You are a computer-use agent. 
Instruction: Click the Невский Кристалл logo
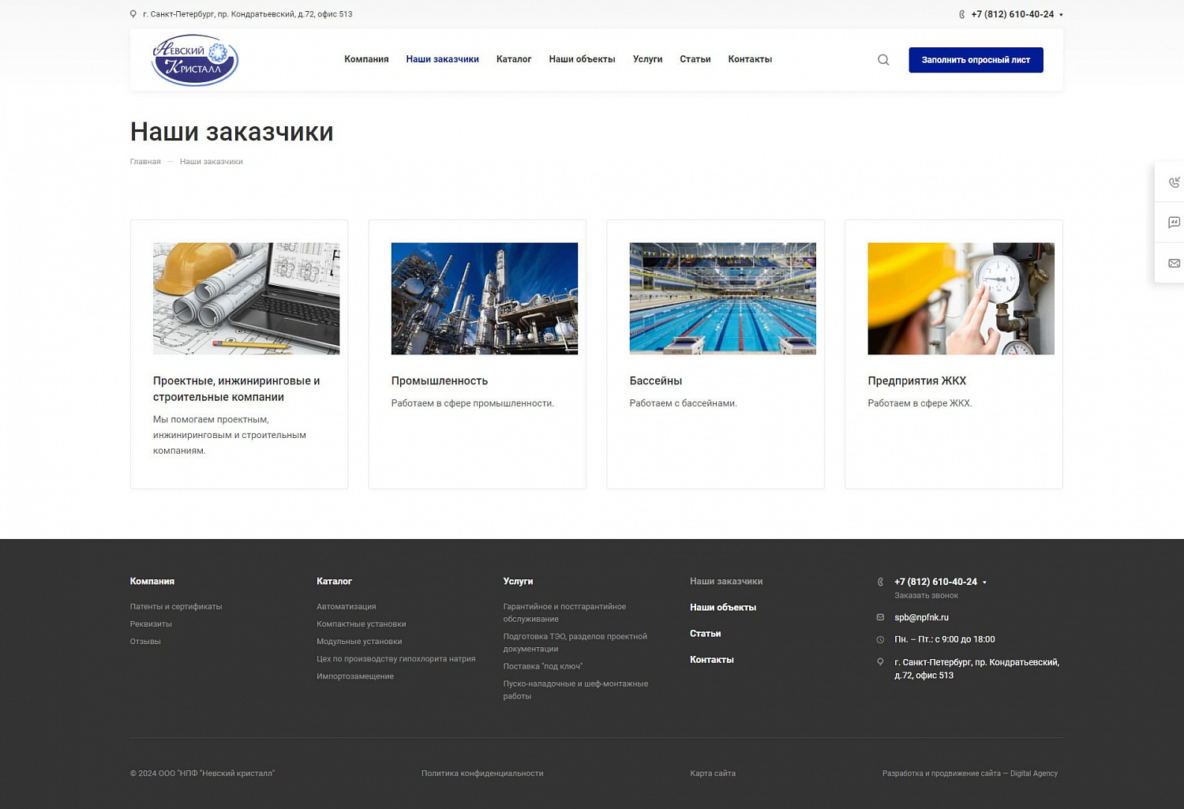coord(195,60)
